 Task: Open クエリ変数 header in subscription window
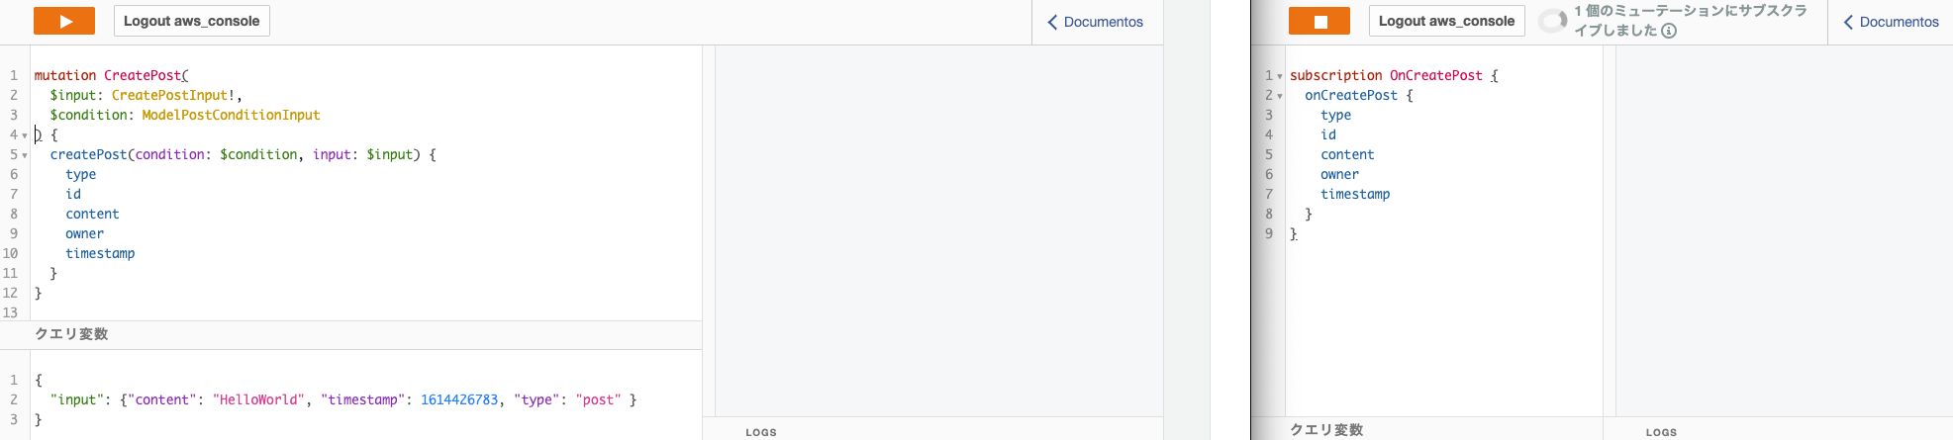coord(1326,430)
